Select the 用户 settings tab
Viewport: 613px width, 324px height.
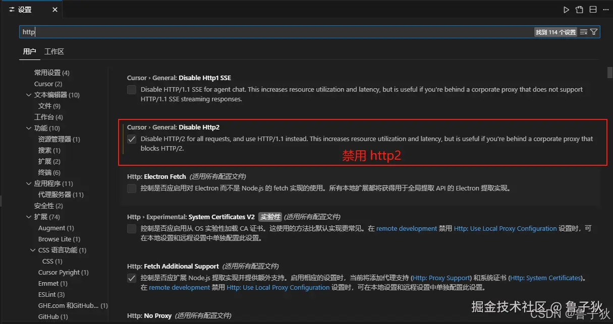[x=29, y=51]
